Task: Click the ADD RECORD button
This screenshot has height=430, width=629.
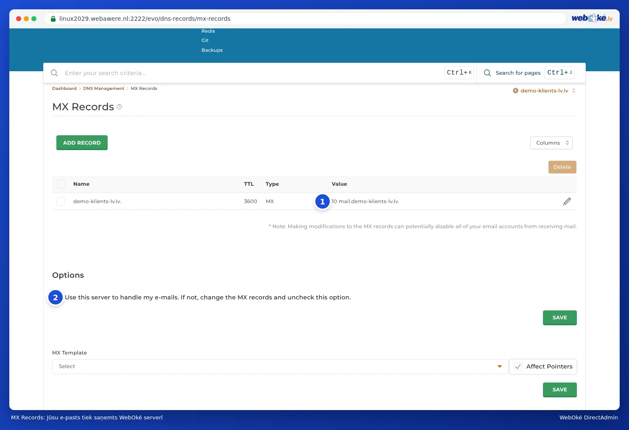Action: coord(82,142)
